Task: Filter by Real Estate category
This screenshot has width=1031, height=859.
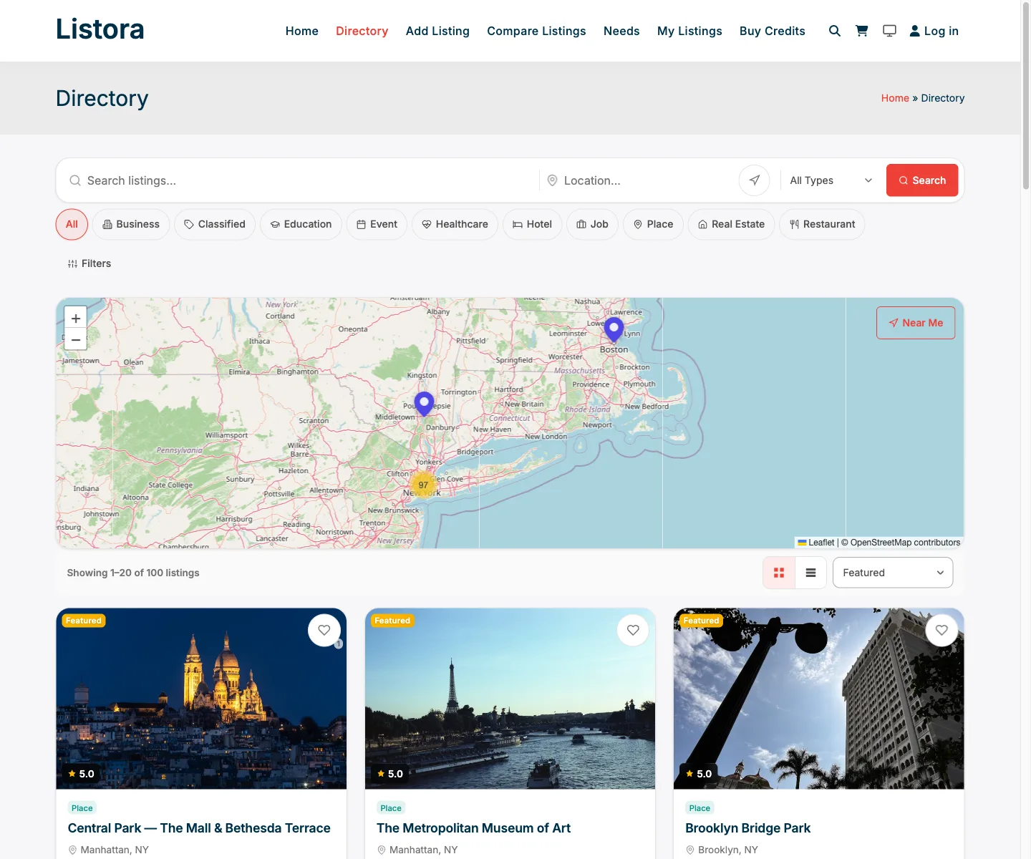Action: 731,224
